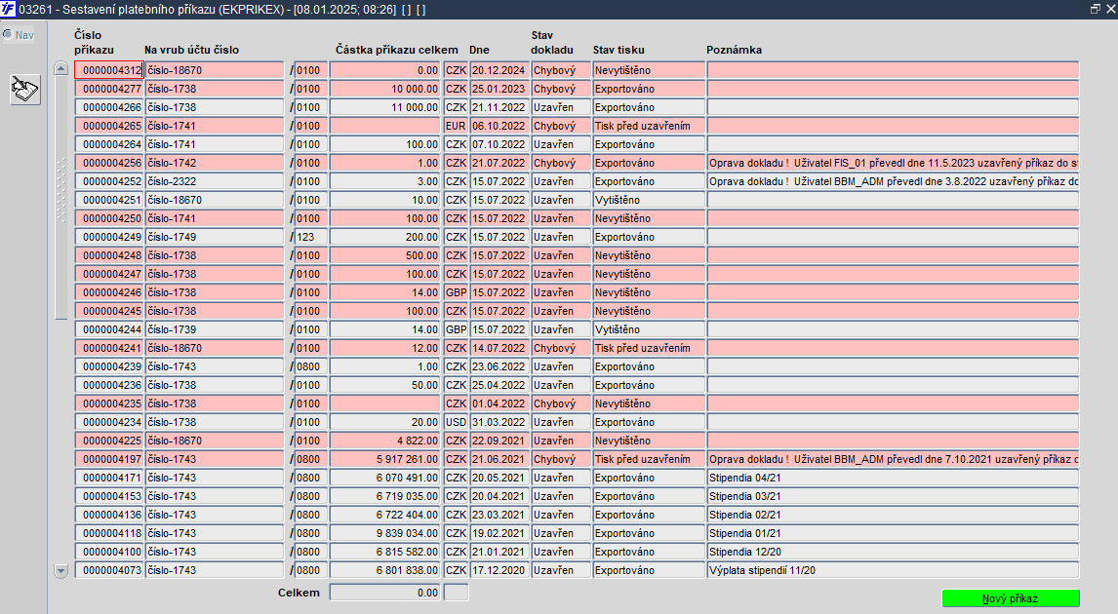Image resolution: width=1118 pixels, height=614 pixels.
Task: Click note mentioning Uživatel FIS_01
Action: pos(893,163)
